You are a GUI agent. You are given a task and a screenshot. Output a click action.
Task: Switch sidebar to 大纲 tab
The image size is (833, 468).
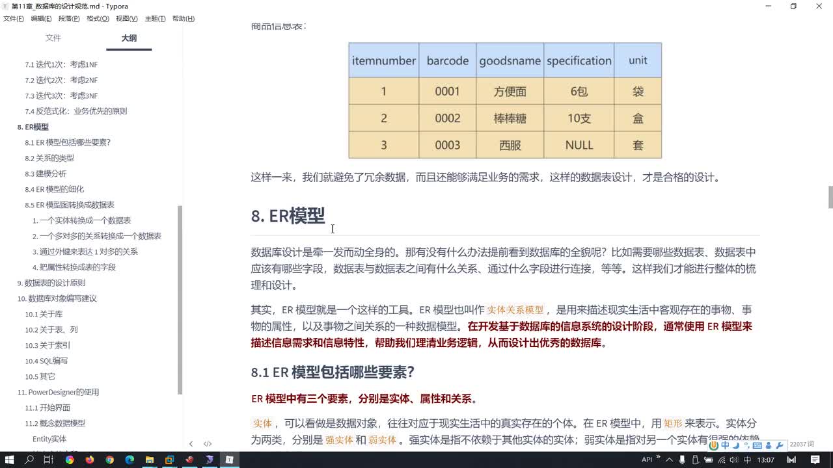tap(129, 38)
